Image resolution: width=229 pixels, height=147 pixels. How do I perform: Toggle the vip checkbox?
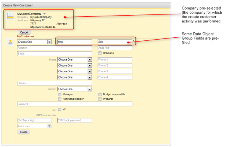coord(60,109)
